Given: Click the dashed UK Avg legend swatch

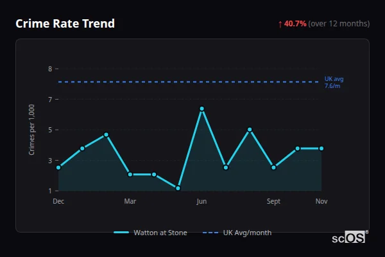Looking at the screenshot, I should click(210, 233).
